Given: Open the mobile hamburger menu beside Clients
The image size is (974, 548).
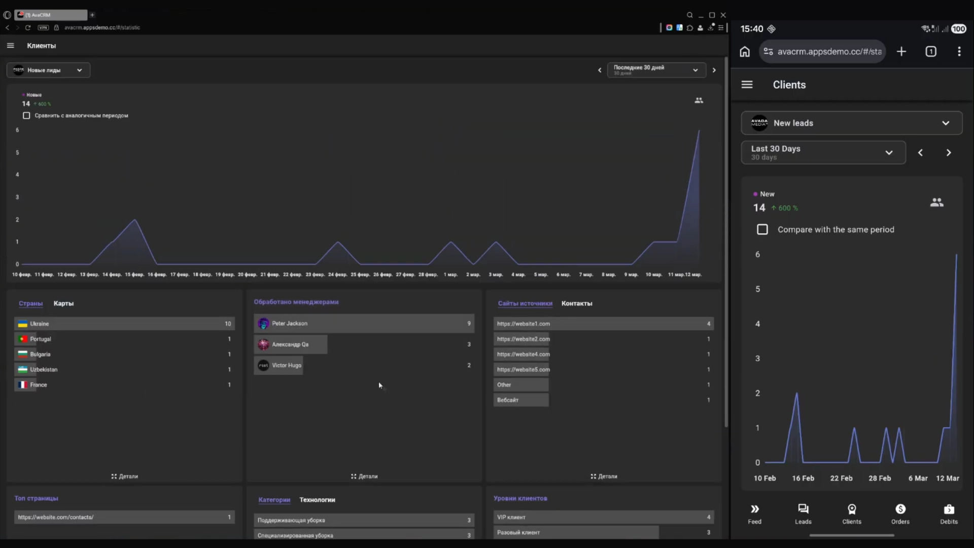Looking at the screenshot, I should [747, 85].
